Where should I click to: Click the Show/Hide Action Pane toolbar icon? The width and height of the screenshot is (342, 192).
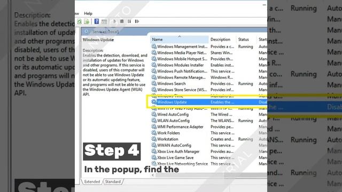(104, 21)
